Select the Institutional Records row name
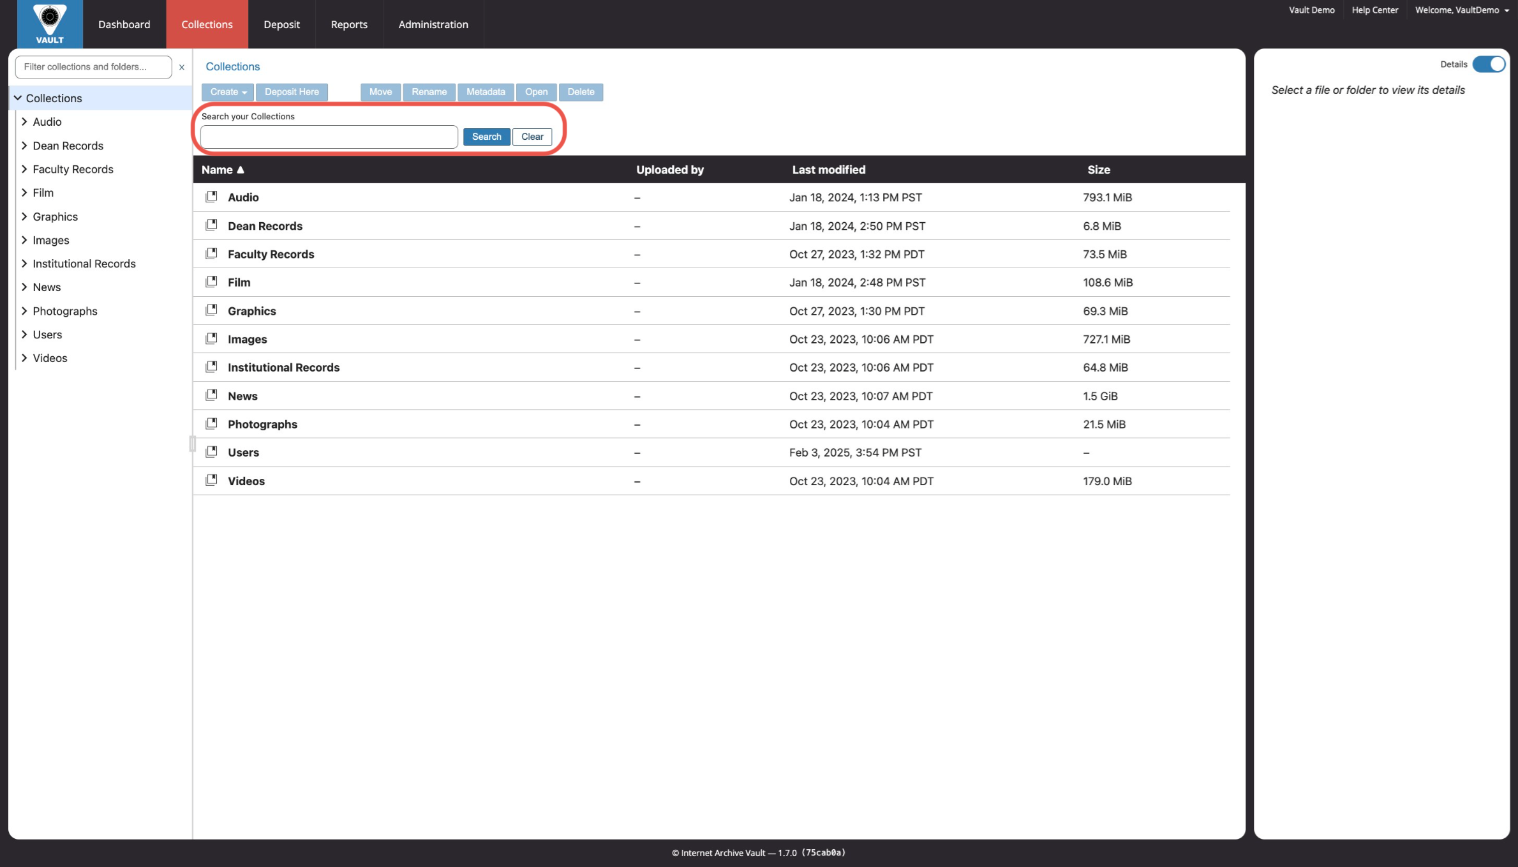Screen dimensions: 1518x867 [283, 367]
